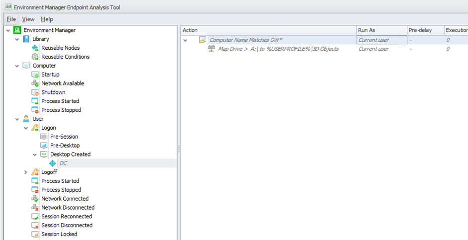The height and width of the screenshot is (240, 468).
Task: Click the Environment Manager root icon
Action: [17, 30]
